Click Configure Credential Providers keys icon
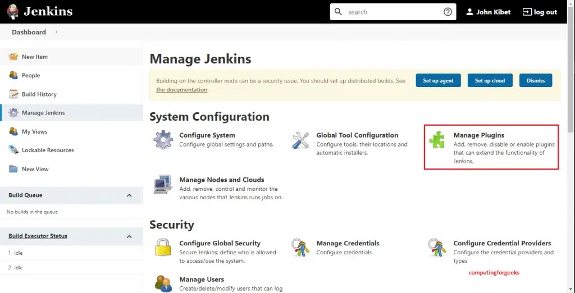The height and width of the screenshot is (293, 575). (437, 248)
